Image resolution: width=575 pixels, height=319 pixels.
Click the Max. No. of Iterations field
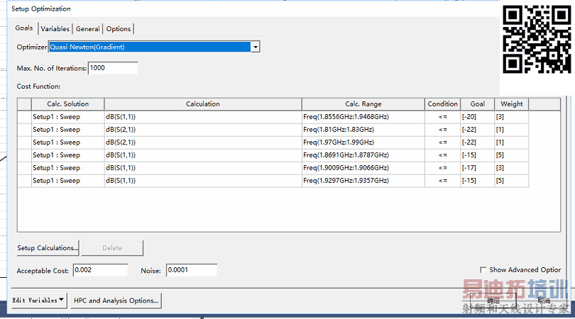113,68
